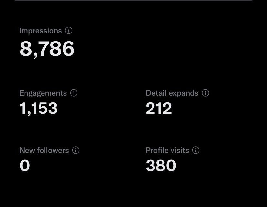Click the first digit of 8,786
267x207 pixels.
click(25, 49)
